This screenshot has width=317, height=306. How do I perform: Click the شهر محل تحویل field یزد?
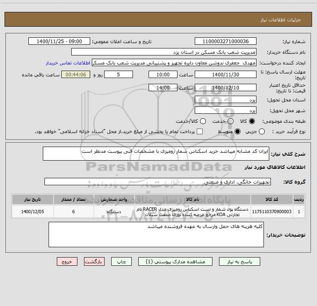tap(226, 110)
